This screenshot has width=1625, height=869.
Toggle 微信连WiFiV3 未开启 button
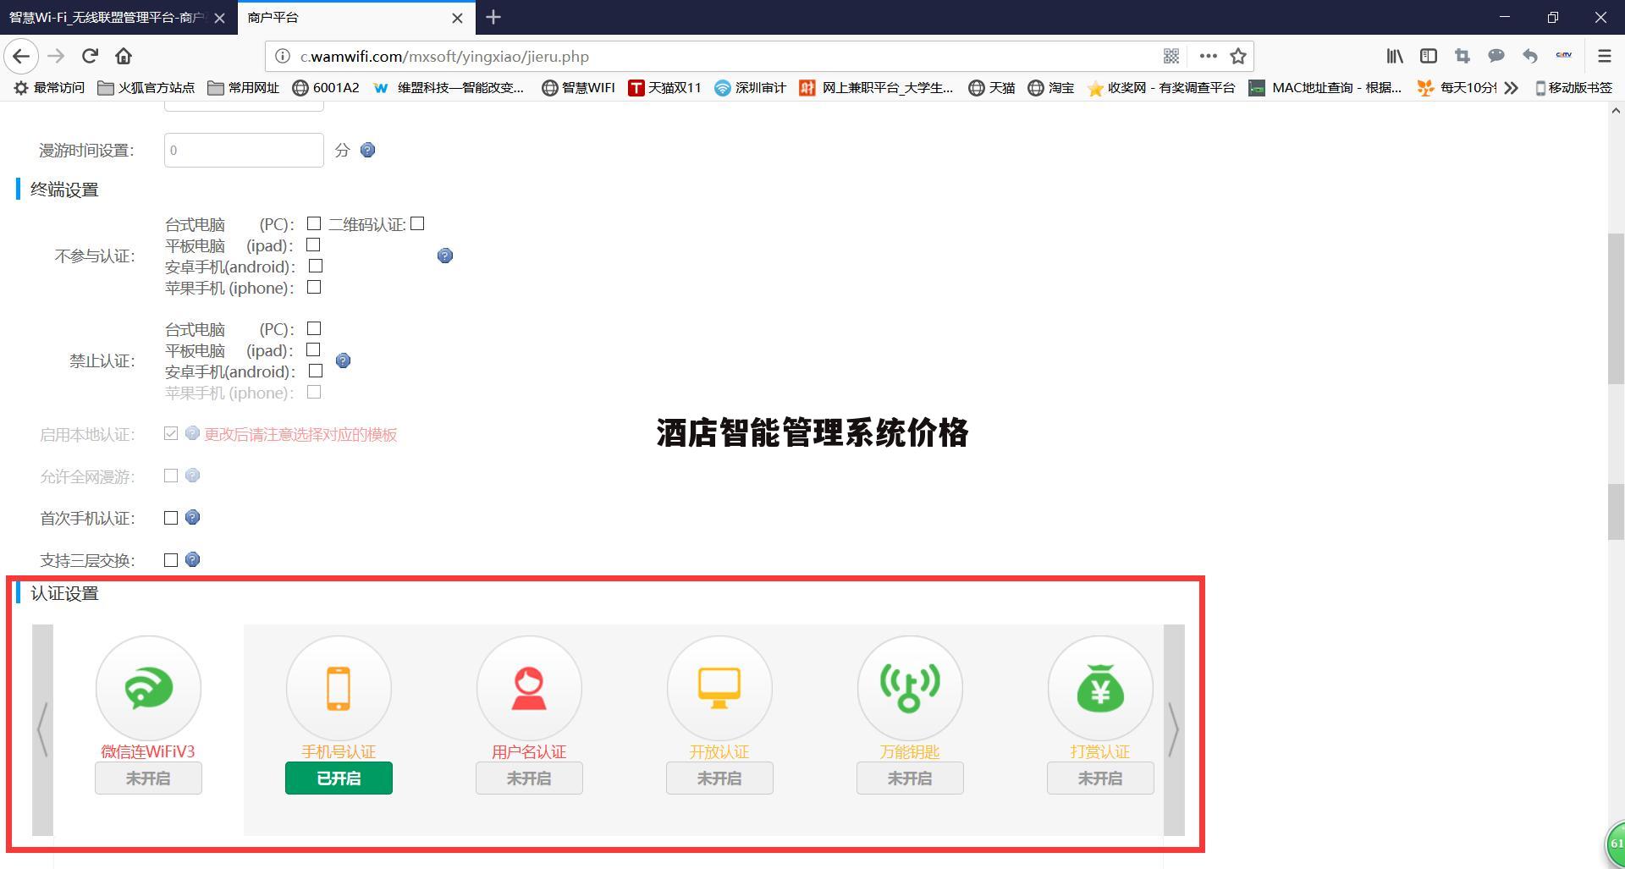click(148, 778)
